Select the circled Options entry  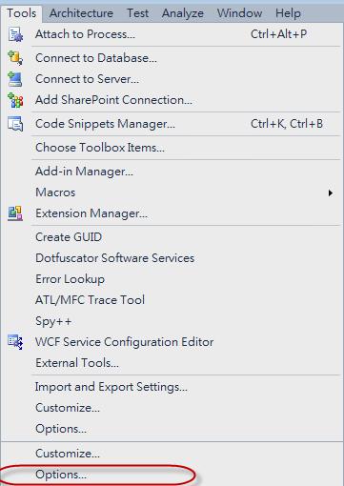61,475
